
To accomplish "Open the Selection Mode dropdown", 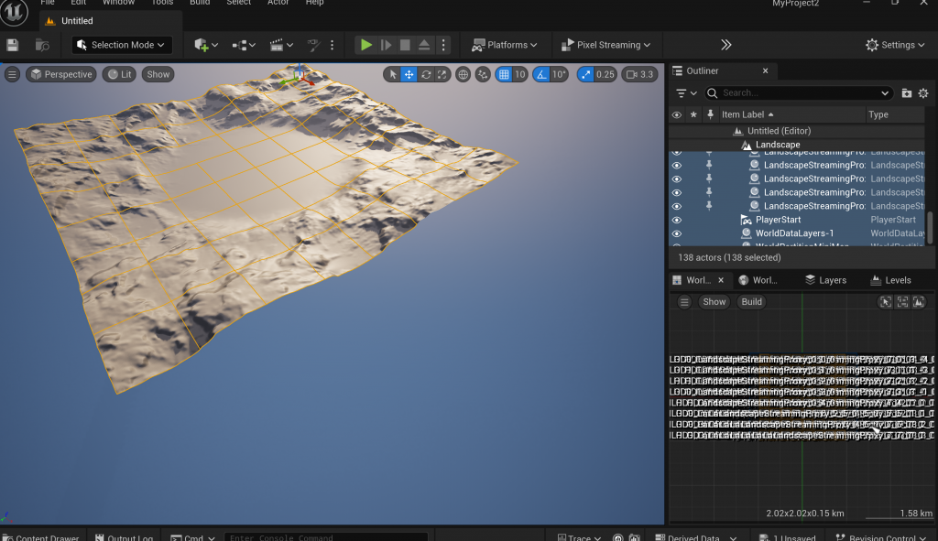I will pos(122,45).
